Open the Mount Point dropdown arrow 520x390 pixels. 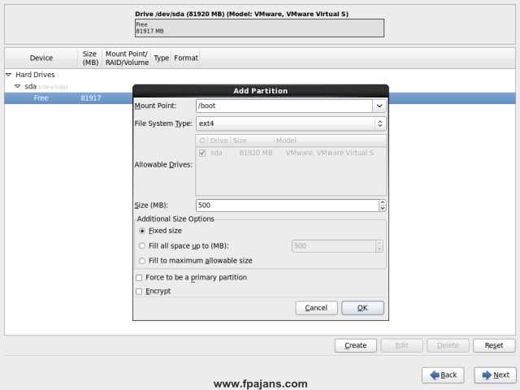[x=379, y=106]
